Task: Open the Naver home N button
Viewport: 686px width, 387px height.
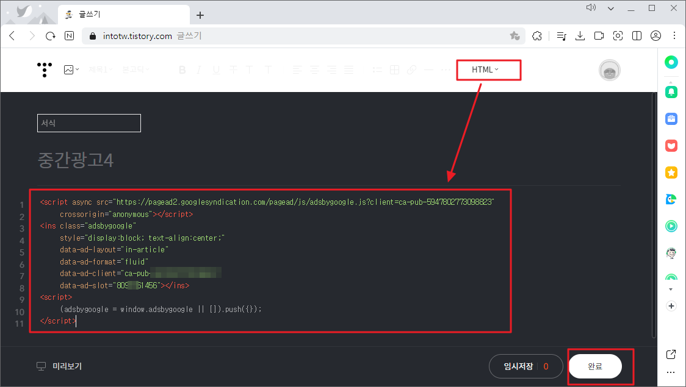Action: click(x=69, y=36)
